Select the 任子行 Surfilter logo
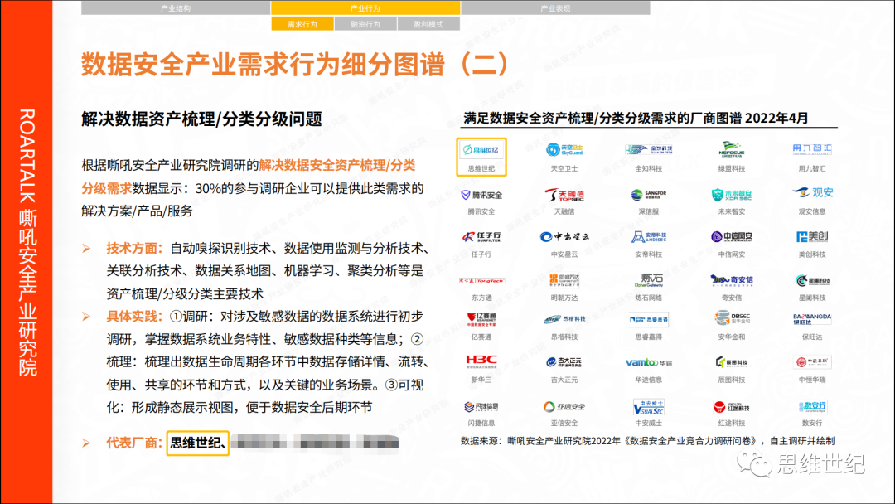This screenshot has width=895, height=504. click(481, 236)
